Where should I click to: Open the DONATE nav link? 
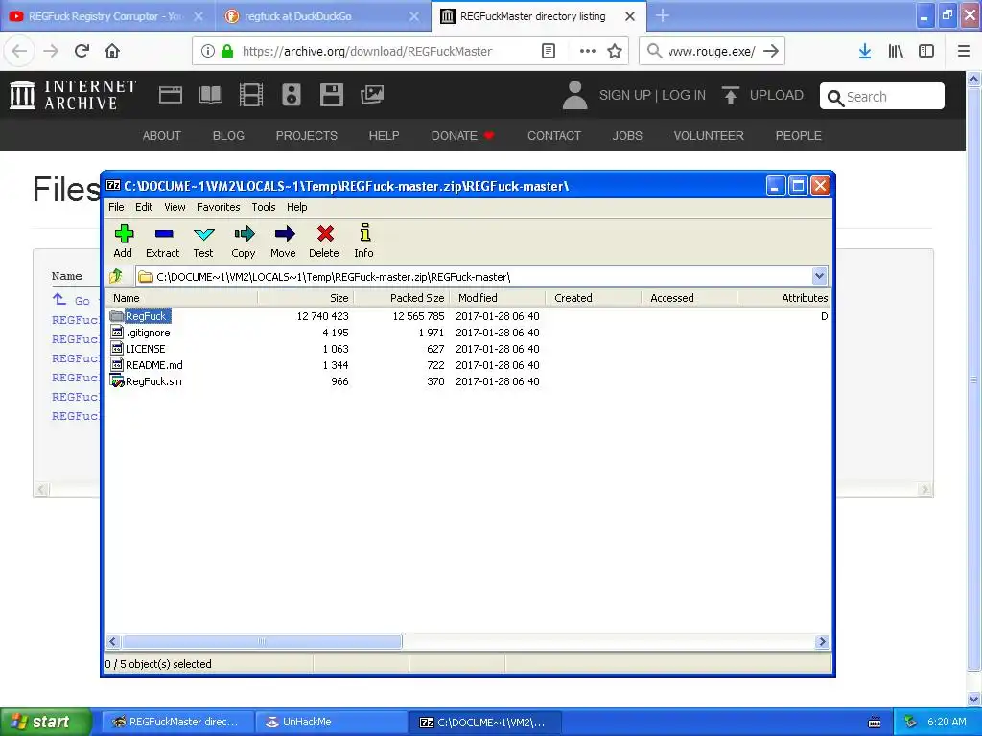(x=462, y=136)
